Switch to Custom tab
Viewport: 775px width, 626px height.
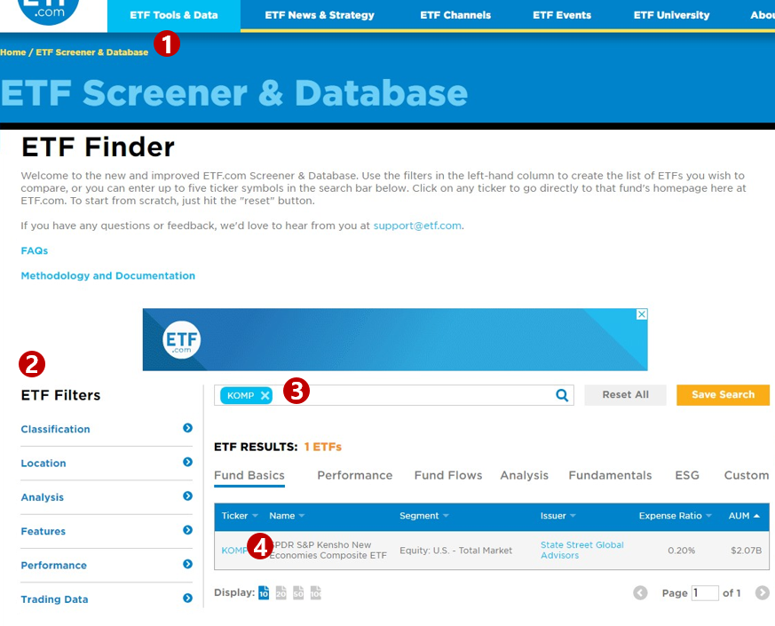[747, 476]
